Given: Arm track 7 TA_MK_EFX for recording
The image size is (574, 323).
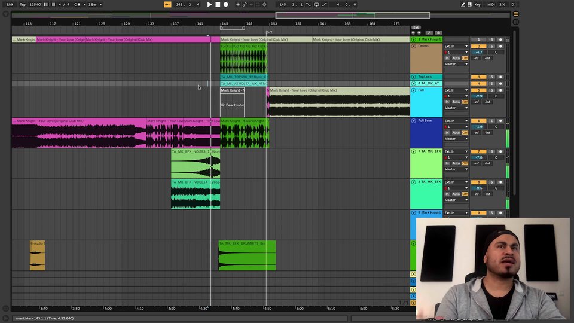Looking at the screenshot, I should point(500,151).
